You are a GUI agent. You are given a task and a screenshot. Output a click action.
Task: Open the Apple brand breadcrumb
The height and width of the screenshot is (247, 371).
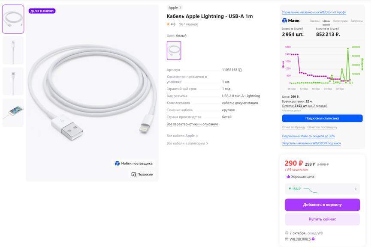(175, 8)
